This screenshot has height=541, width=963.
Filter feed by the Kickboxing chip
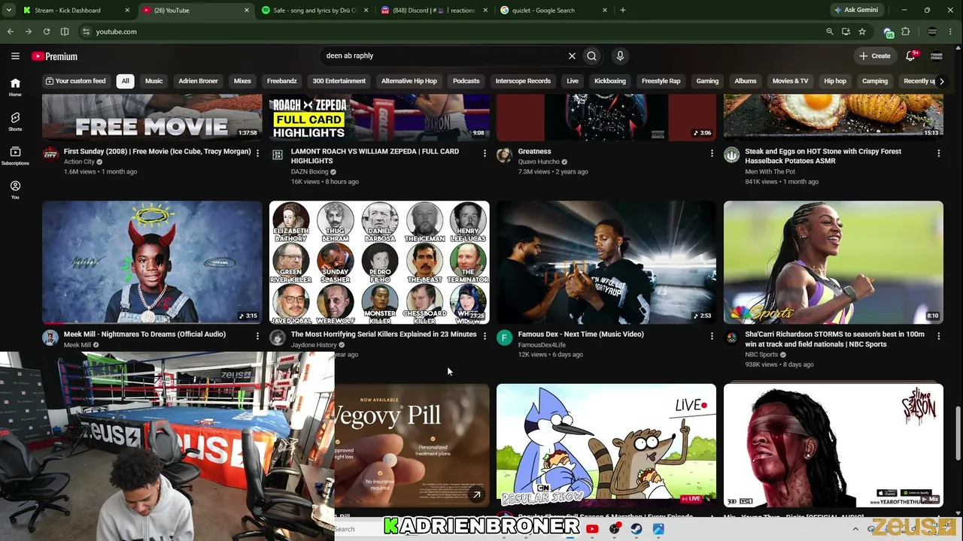point(610,81)
